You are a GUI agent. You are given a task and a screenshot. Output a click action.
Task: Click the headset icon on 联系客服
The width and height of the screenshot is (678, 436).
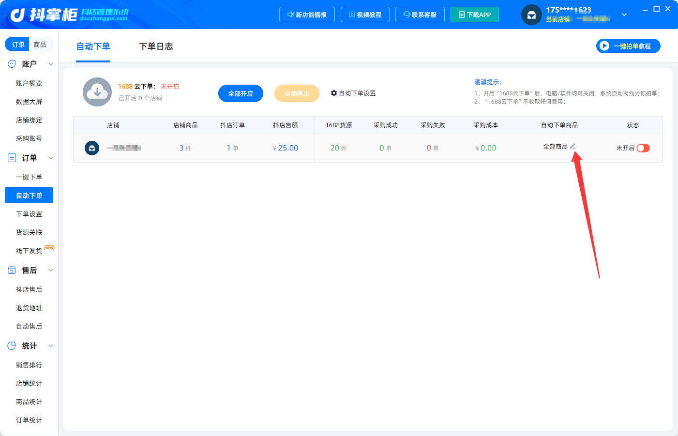tap(407, 15)
